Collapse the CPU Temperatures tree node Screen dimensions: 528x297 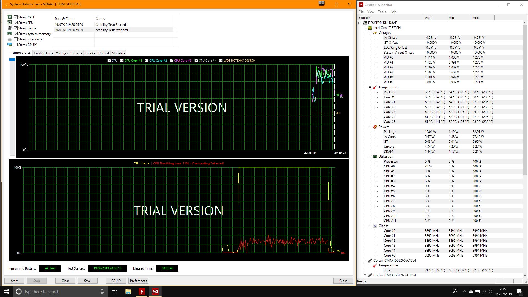pos(370,87)
